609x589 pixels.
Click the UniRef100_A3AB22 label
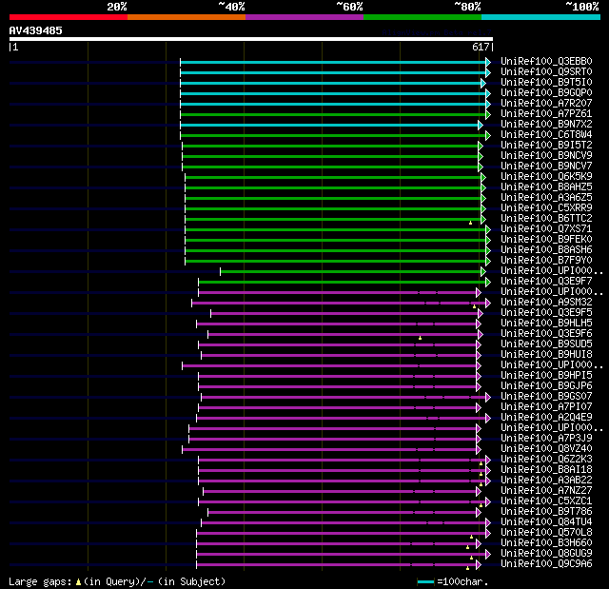pyautogui.click(x=546, y=481)
